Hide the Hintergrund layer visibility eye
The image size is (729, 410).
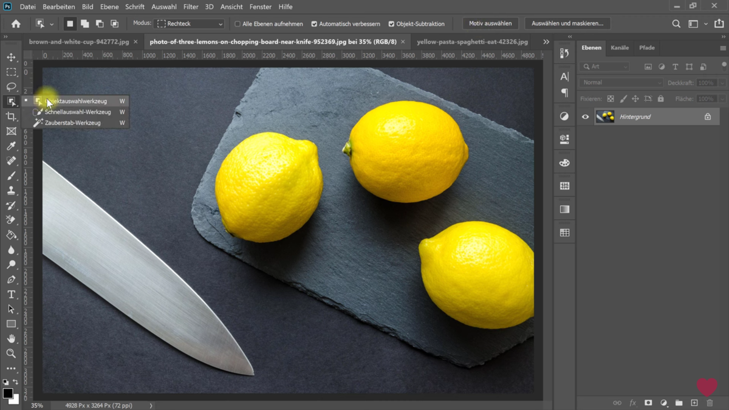point(584,116)
